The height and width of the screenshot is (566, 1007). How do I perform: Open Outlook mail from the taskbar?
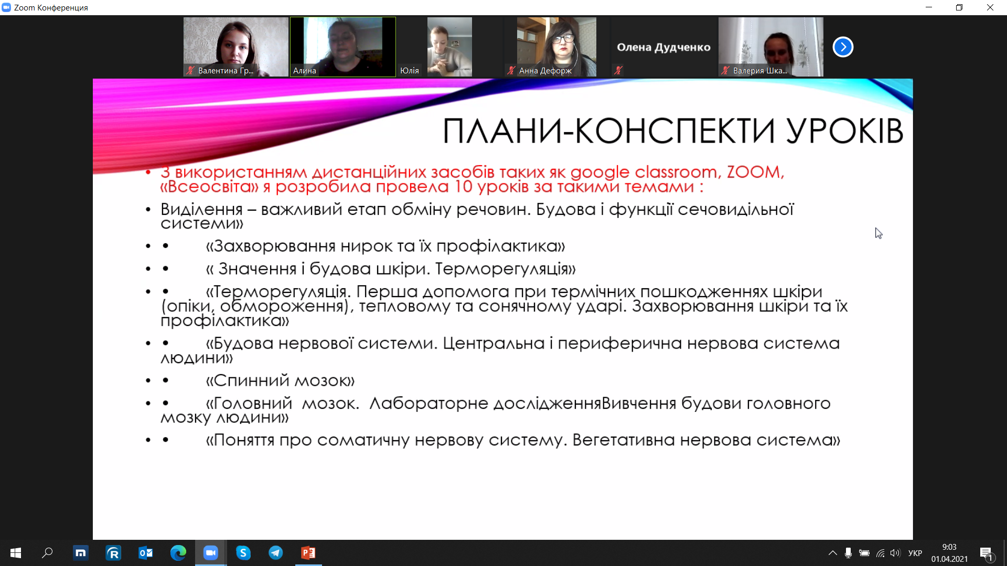click(x=146, y=553)
